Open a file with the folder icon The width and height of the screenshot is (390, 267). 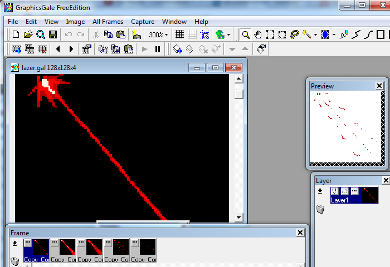(28, 34)
